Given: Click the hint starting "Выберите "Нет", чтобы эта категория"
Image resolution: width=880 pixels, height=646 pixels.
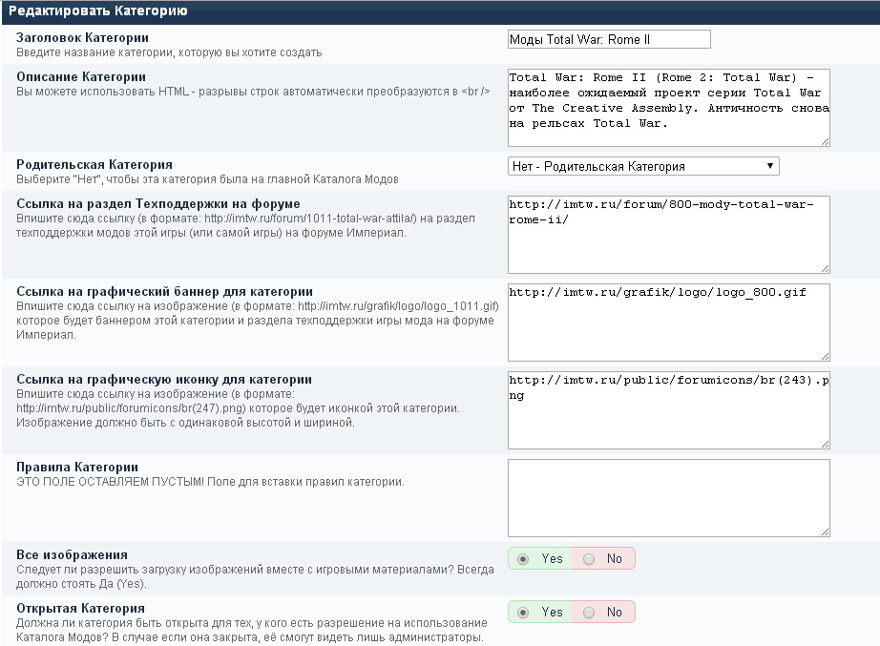Looking at the screenshot, I should pyautogui.click(x=207, y=179).
